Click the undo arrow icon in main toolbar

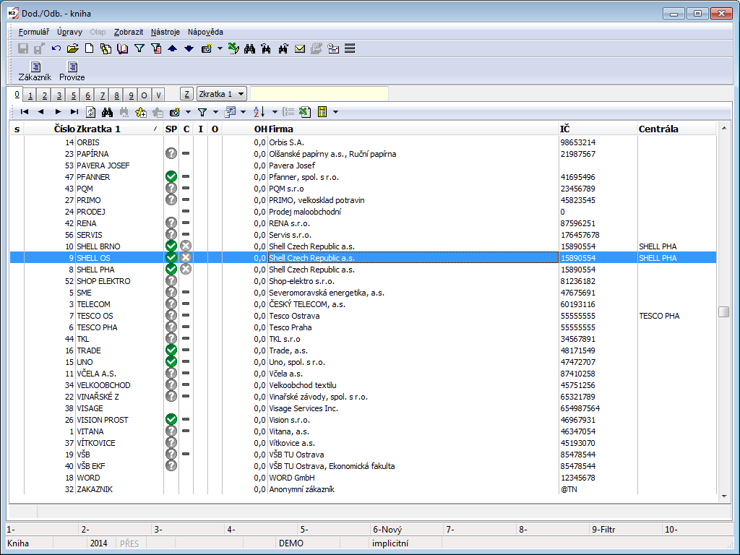pyautogui.click(x=56, y=49)
